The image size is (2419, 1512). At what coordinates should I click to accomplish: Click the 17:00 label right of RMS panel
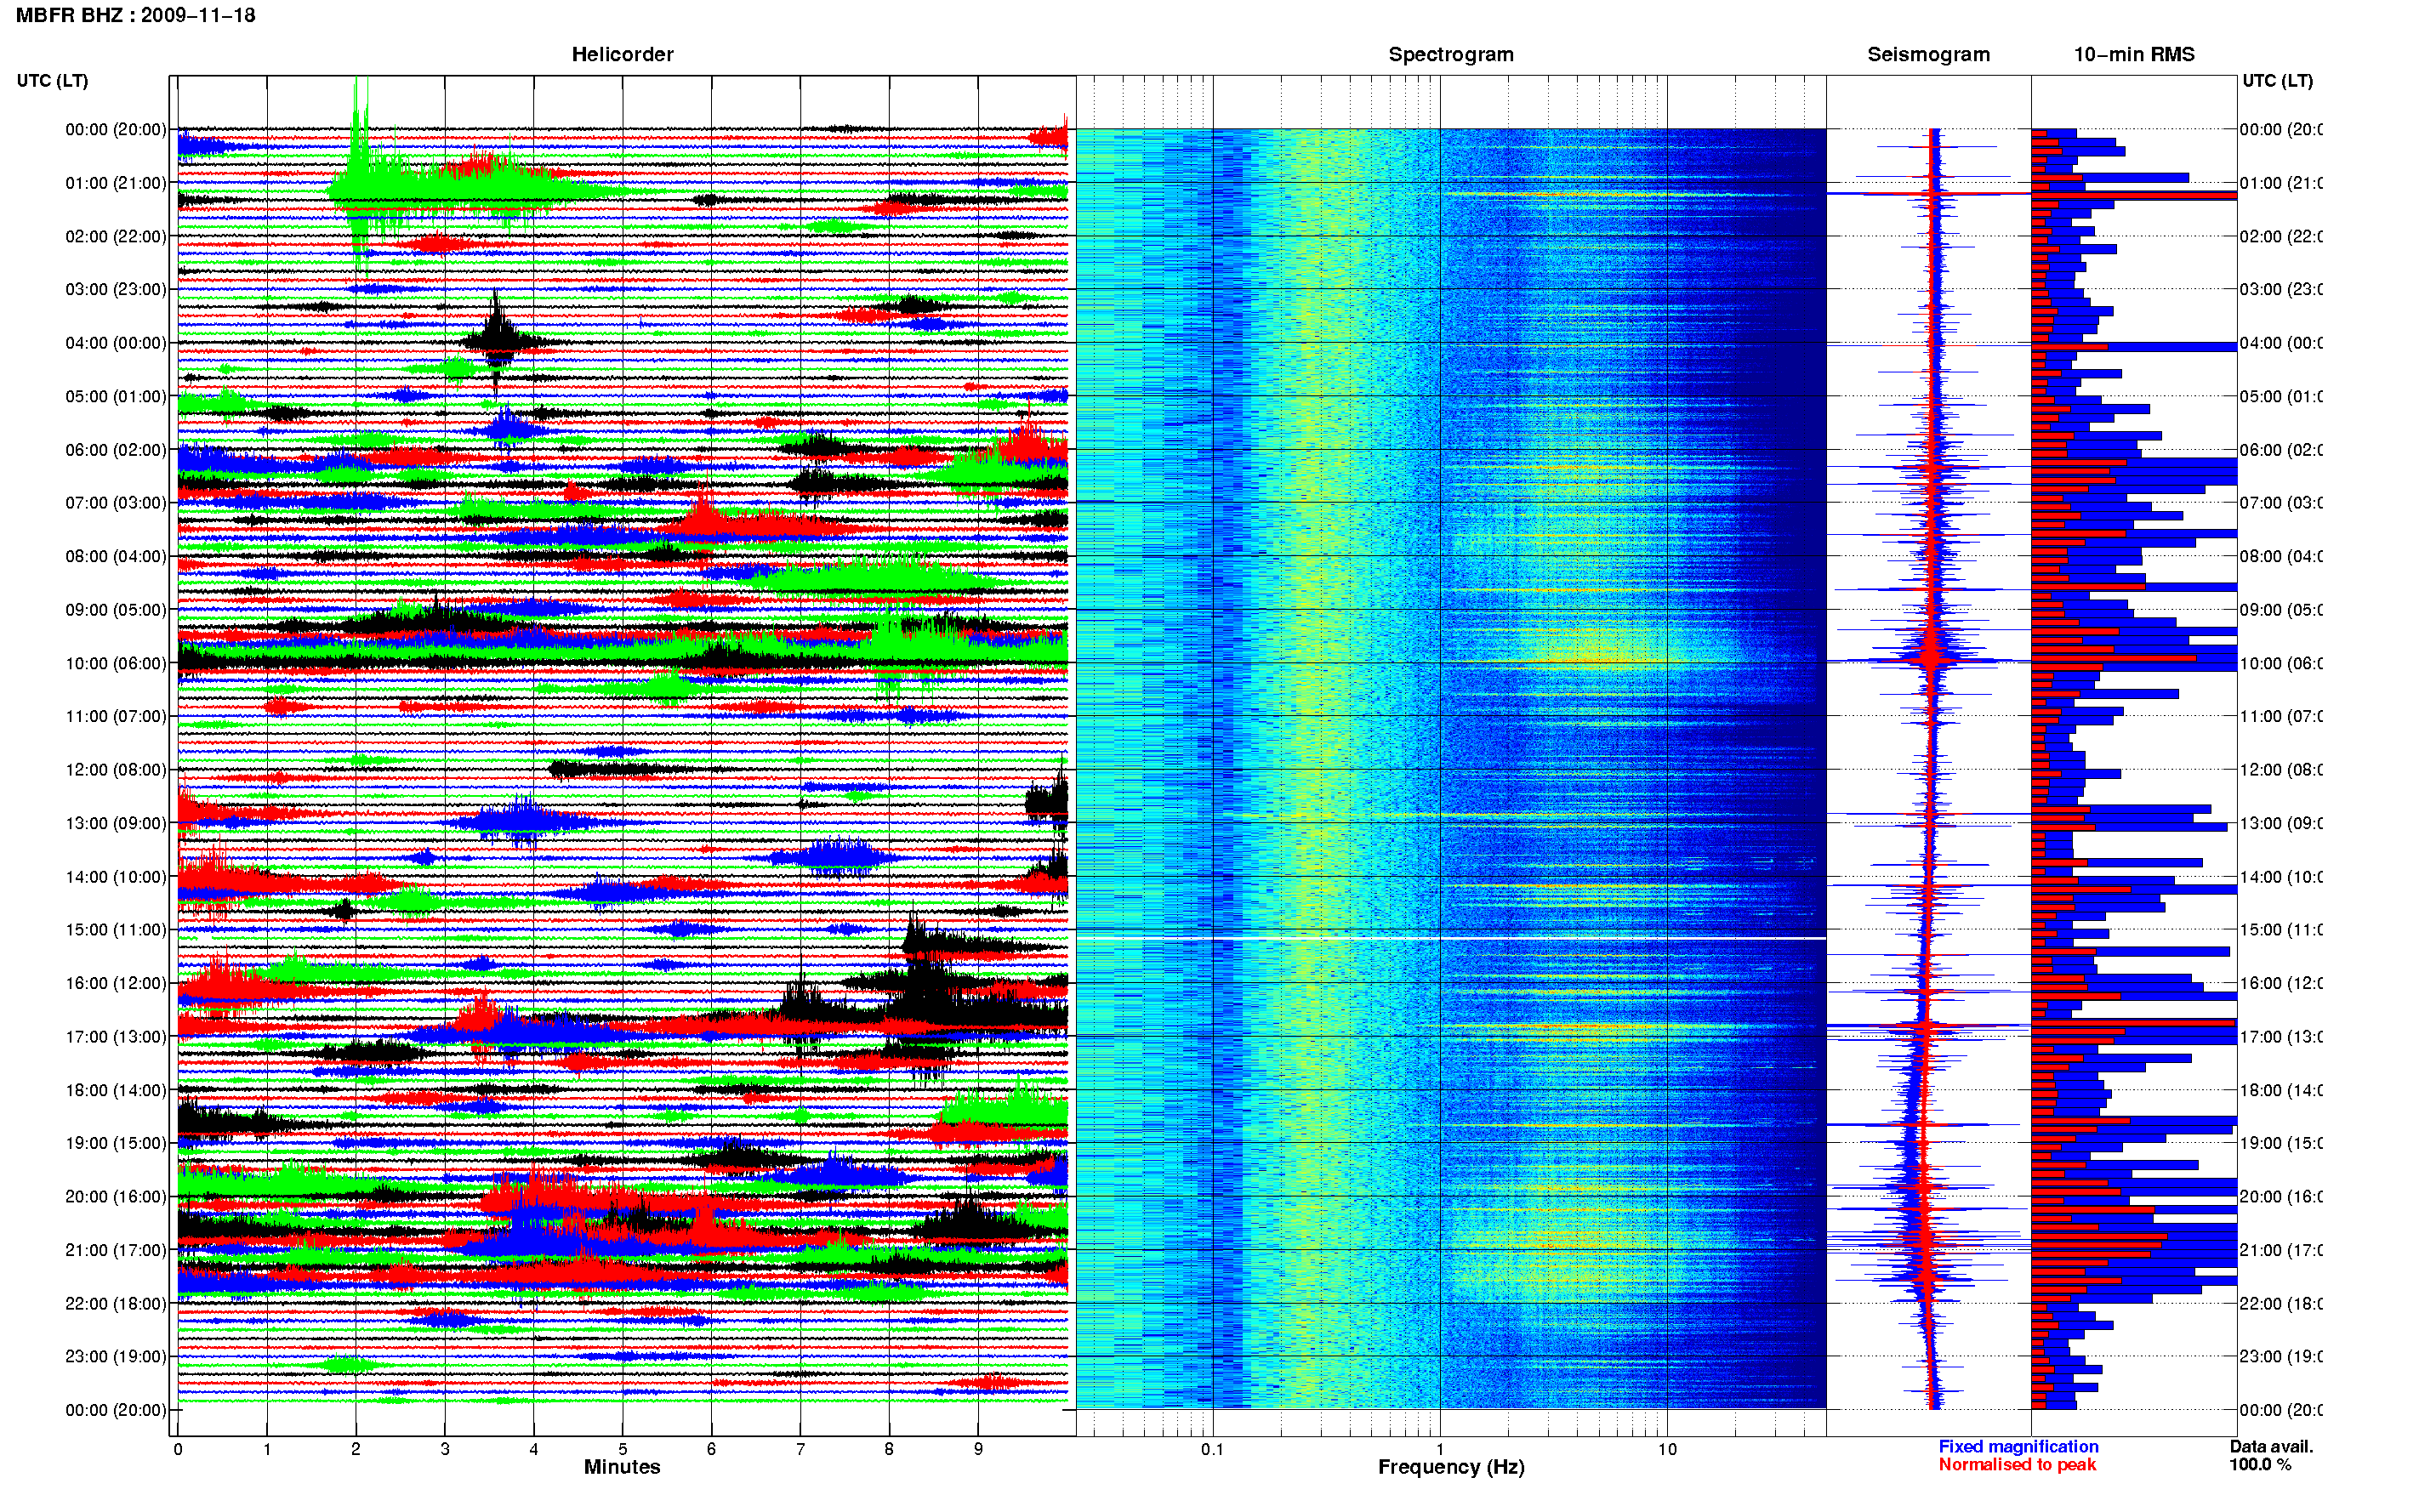pyautogui.click(x=2281, y=1037)
